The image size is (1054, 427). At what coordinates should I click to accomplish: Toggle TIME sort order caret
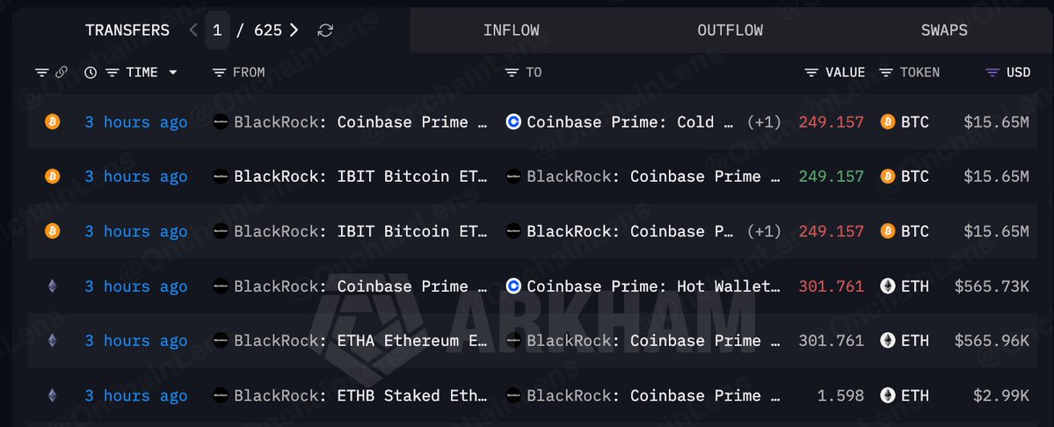pos(173,73)
